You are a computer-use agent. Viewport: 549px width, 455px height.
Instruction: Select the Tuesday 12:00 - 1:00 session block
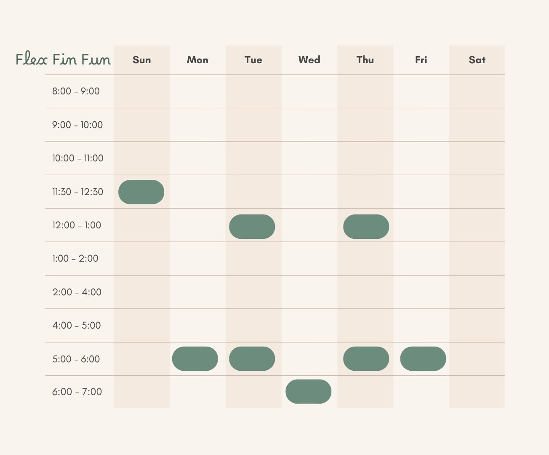252,227
